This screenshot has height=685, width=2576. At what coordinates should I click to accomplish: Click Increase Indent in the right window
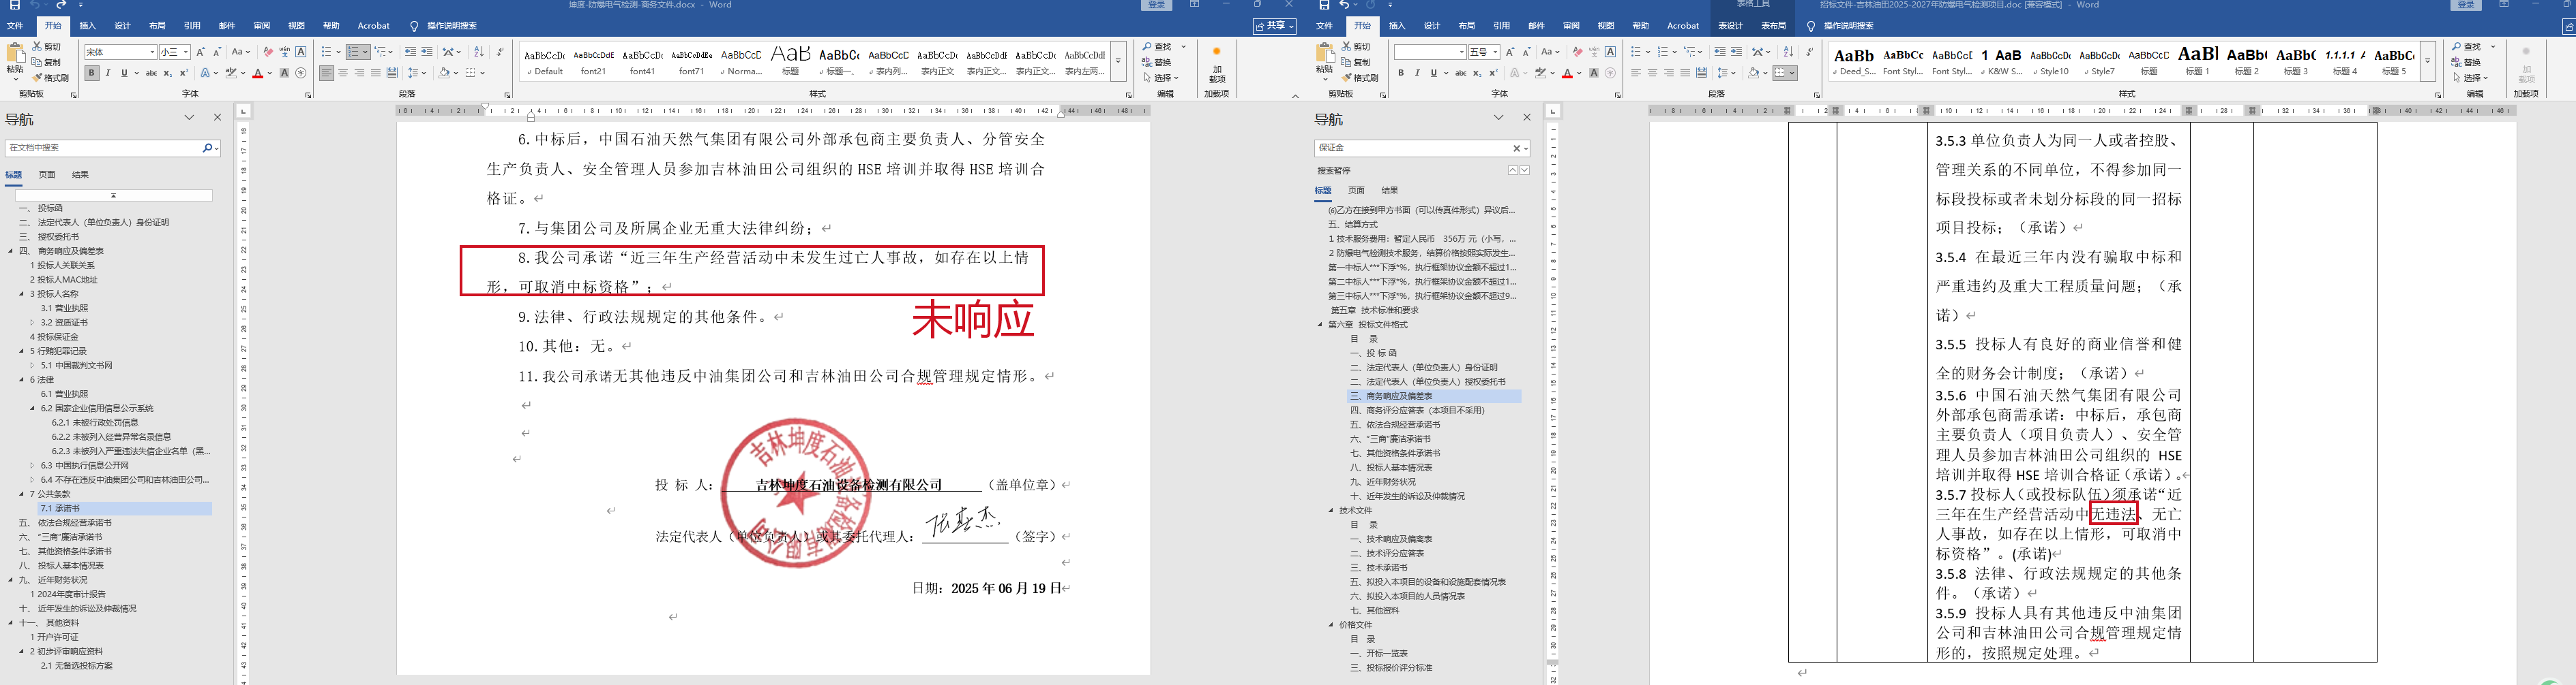click(1736, 52)
